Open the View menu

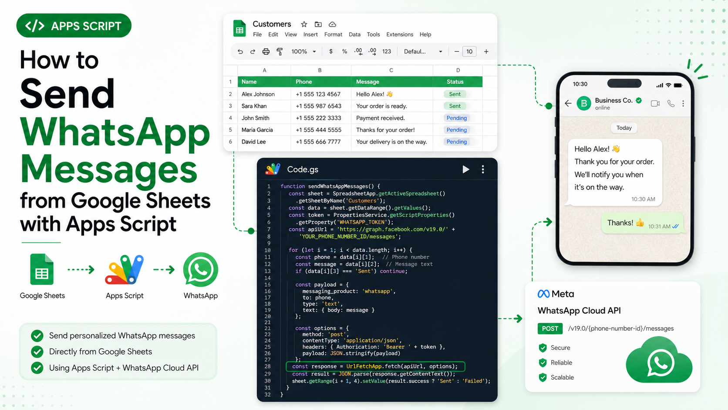coord(291,34)
